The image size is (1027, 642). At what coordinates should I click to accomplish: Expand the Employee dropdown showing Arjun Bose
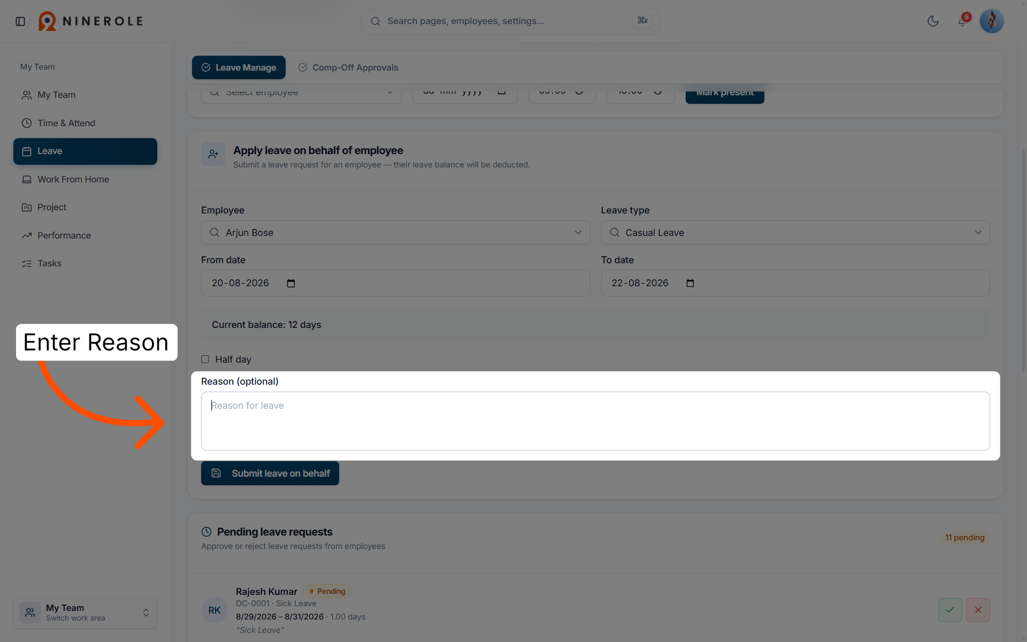395,233
